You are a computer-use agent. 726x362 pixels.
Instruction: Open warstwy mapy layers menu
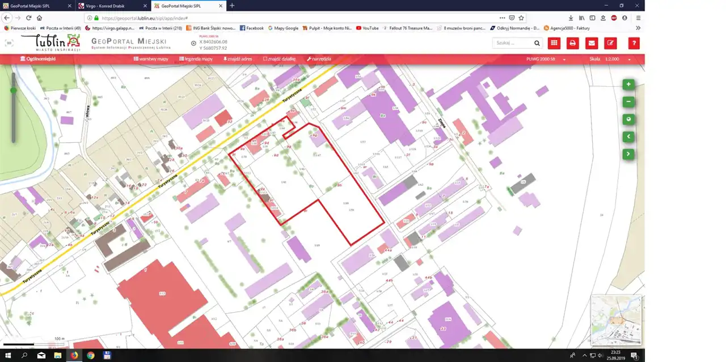[151, 59]
